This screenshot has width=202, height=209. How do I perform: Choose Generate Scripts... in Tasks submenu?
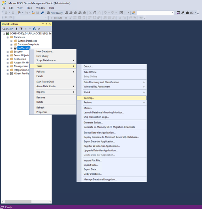[x=112, y=122]
